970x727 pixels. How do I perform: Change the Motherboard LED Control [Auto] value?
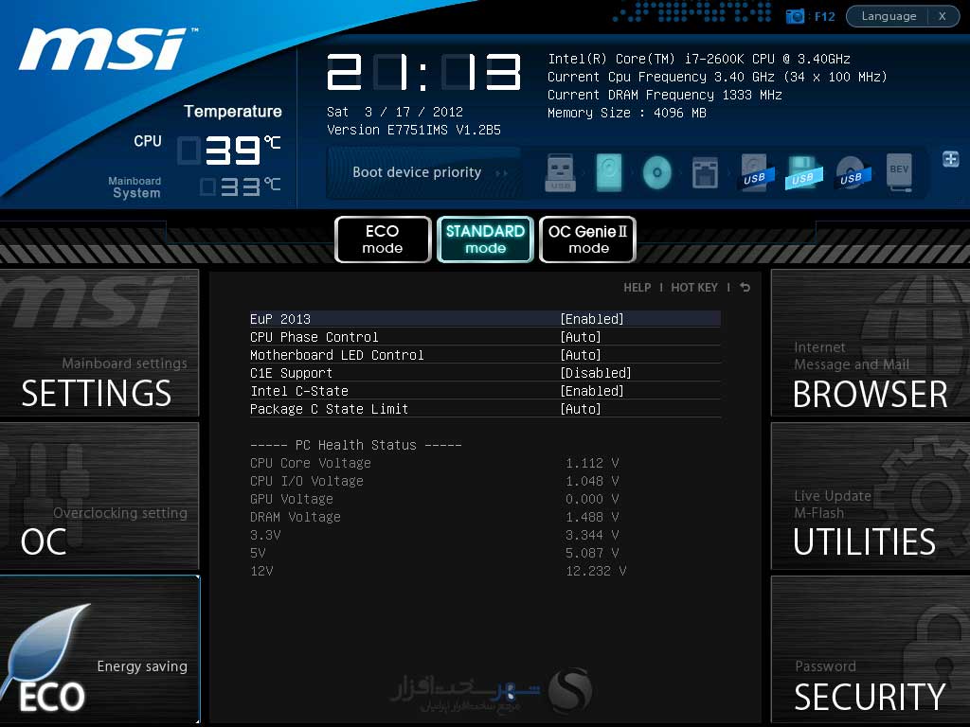pyautogui.click(x=581, y=355)
